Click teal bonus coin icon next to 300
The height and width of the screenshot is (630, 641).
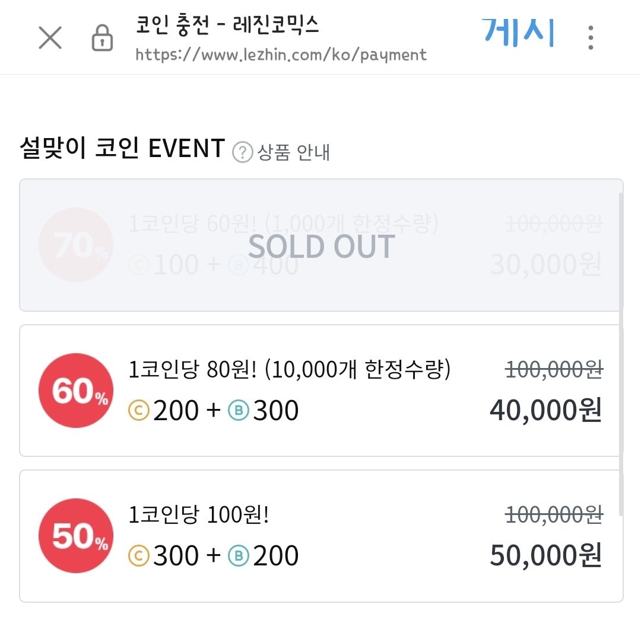[239, 410]
